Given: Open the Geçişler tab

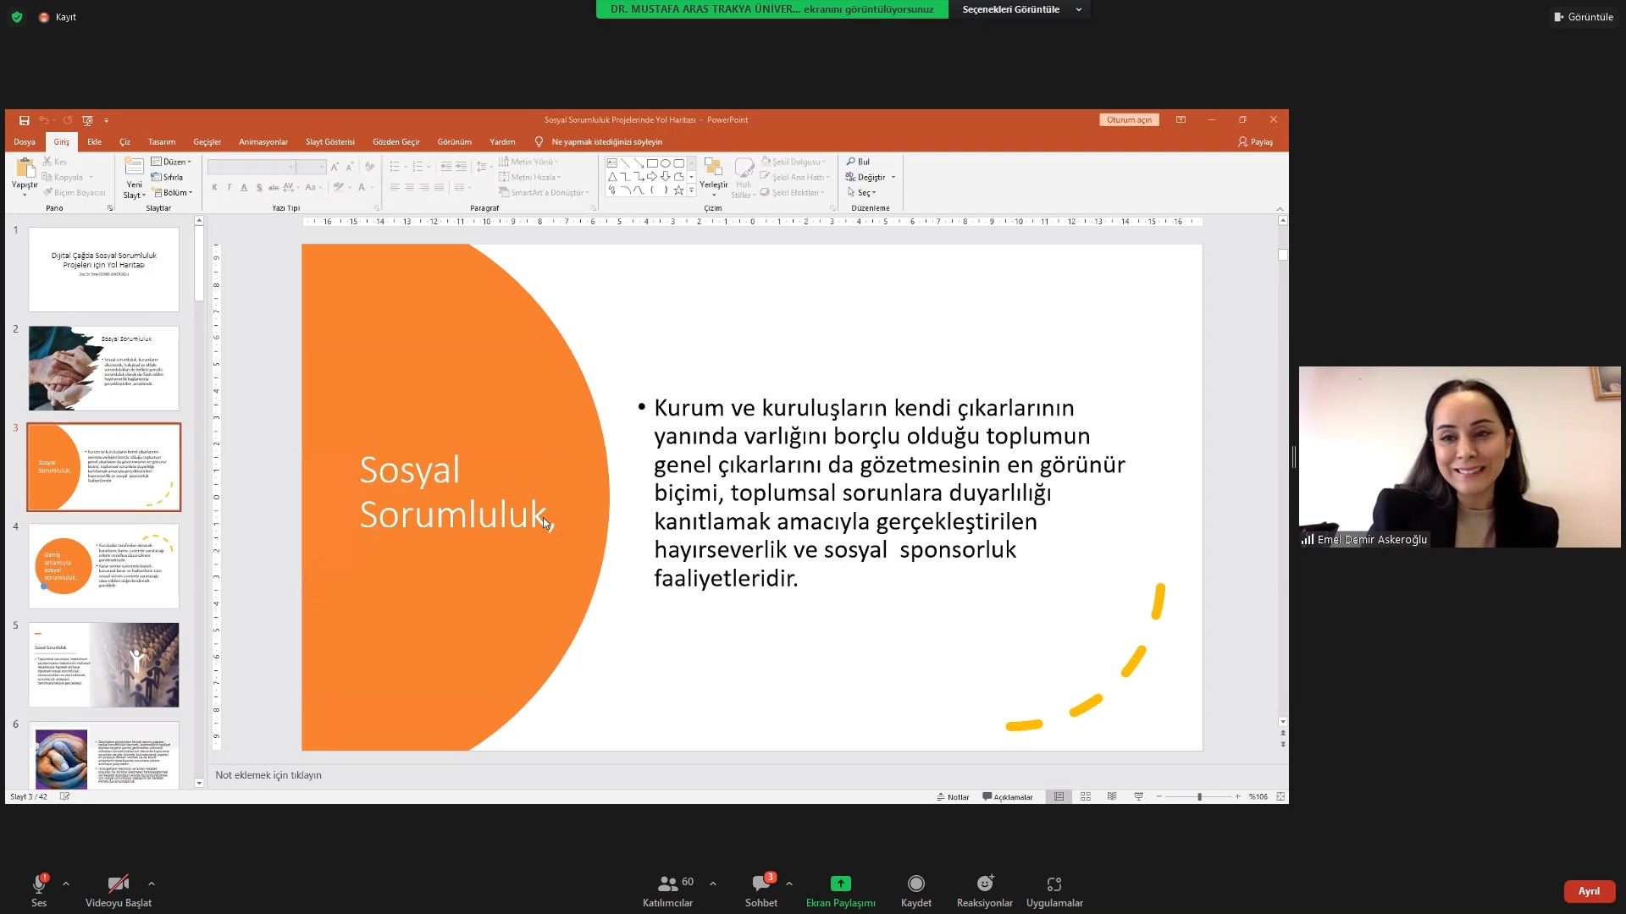Looking at the screenshot, I should pyautogui.click(x=207, y=142).
